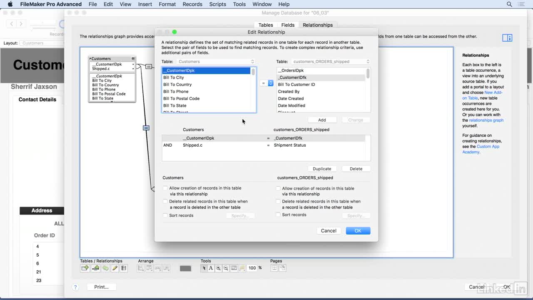Viewport: 533px width, 300px height.
Task: Click the second Arrange distribute icon
Action: click(149, 268)
